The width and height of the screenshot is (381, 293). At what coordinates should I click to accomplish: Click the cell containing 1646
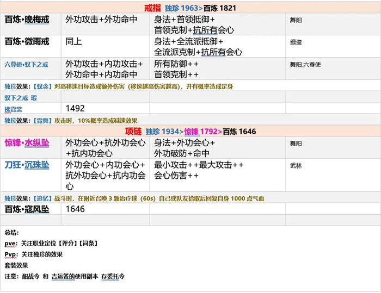(x=105, y=209)
